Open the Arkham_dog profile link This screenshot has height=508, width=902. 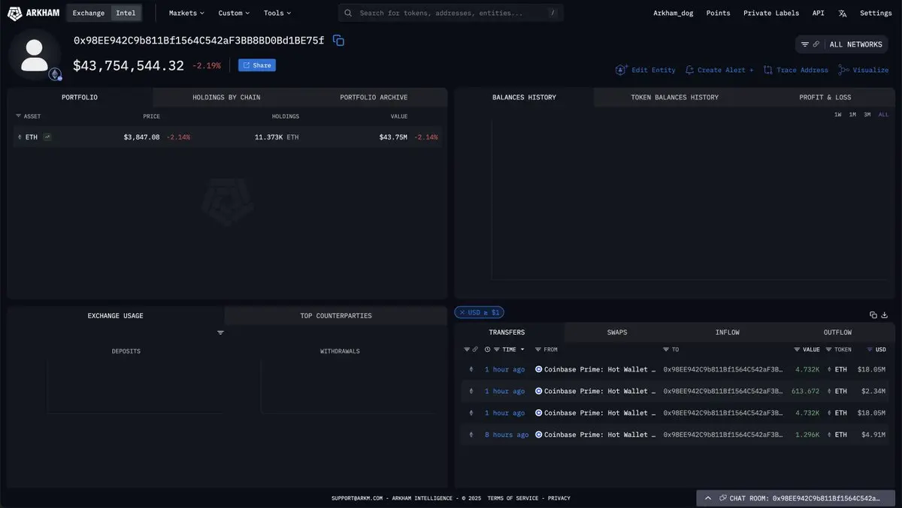coord(673,13)
